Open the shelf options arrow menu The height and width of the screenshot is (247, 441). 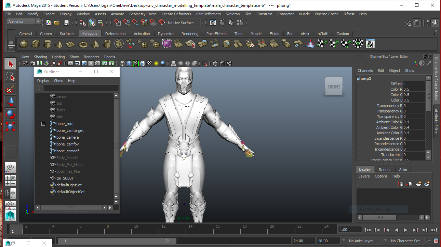tap(11, 49)
